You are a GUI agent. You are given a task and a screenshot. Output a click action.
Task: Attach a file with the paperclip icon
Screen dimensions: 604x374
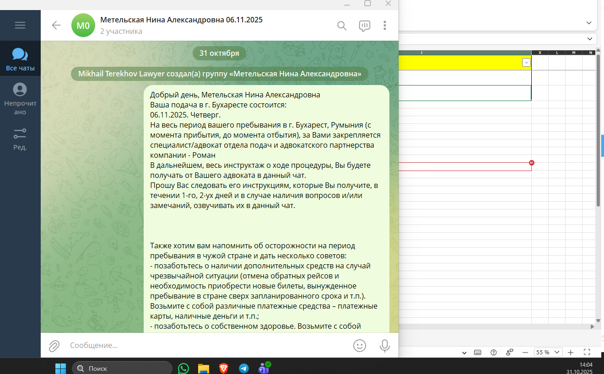point(54,346)
